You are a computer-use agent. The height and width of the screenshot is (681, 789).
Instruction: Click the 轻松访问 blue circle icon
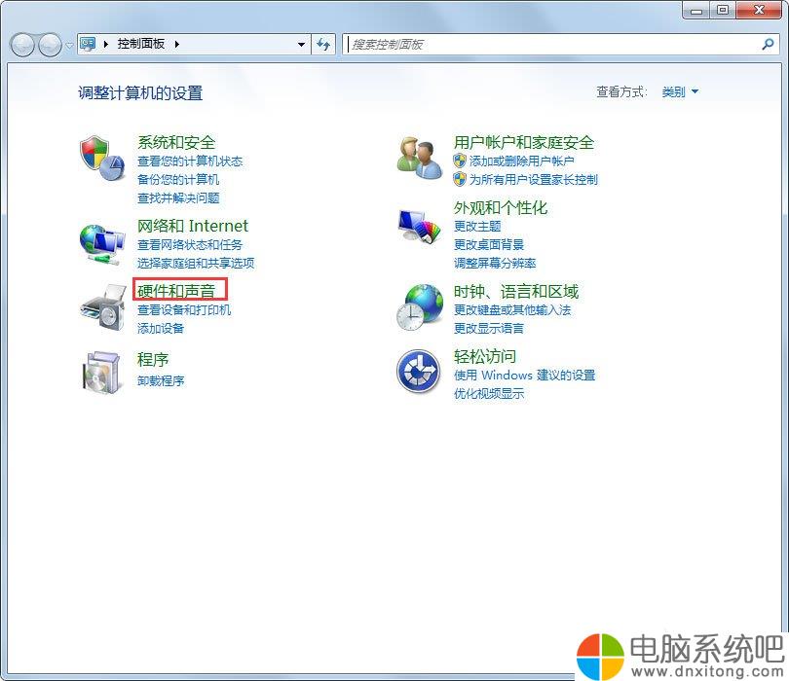[418, 372]
